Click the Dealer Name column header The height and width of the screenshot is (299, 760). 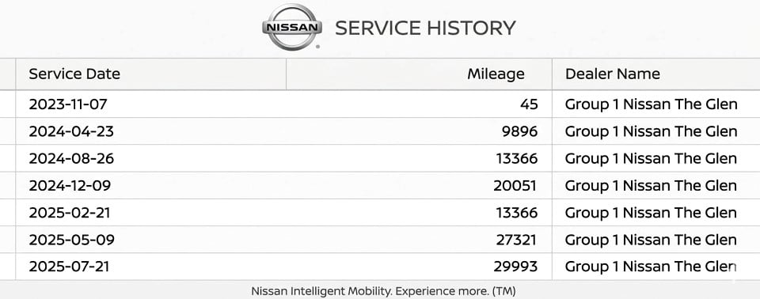[613, 74]
